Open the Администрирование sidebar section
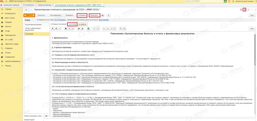257x121 pixels. click(13, 61)
